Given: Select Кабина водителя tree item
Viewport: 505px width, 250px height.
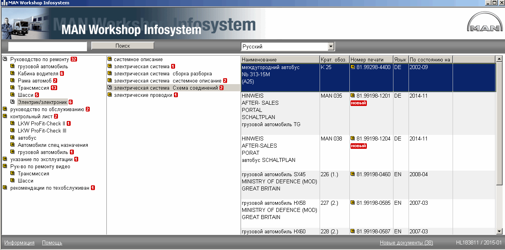Looking at the screenshot, I should pyautogui.click(x=38, y=73).
